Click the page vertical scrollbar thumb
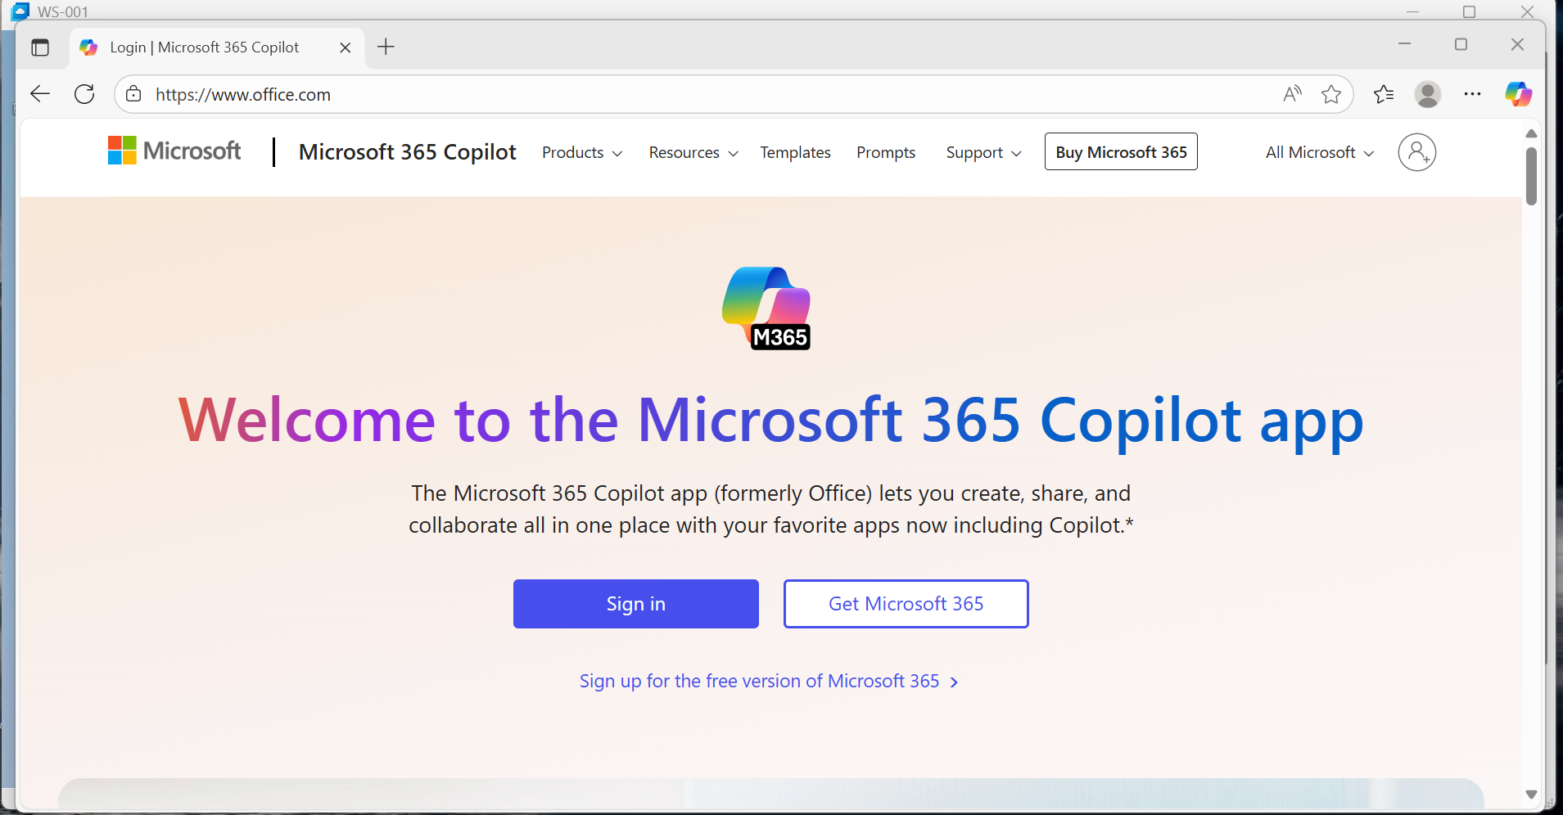 (x=1531, y=176)
